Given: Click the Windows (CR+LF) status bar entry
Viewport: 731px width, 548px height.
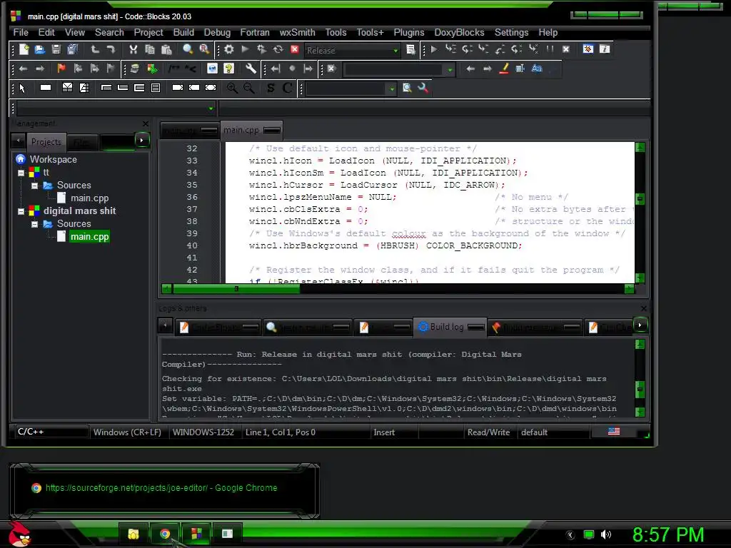Looking at the screenshot, I should point(127,432).
